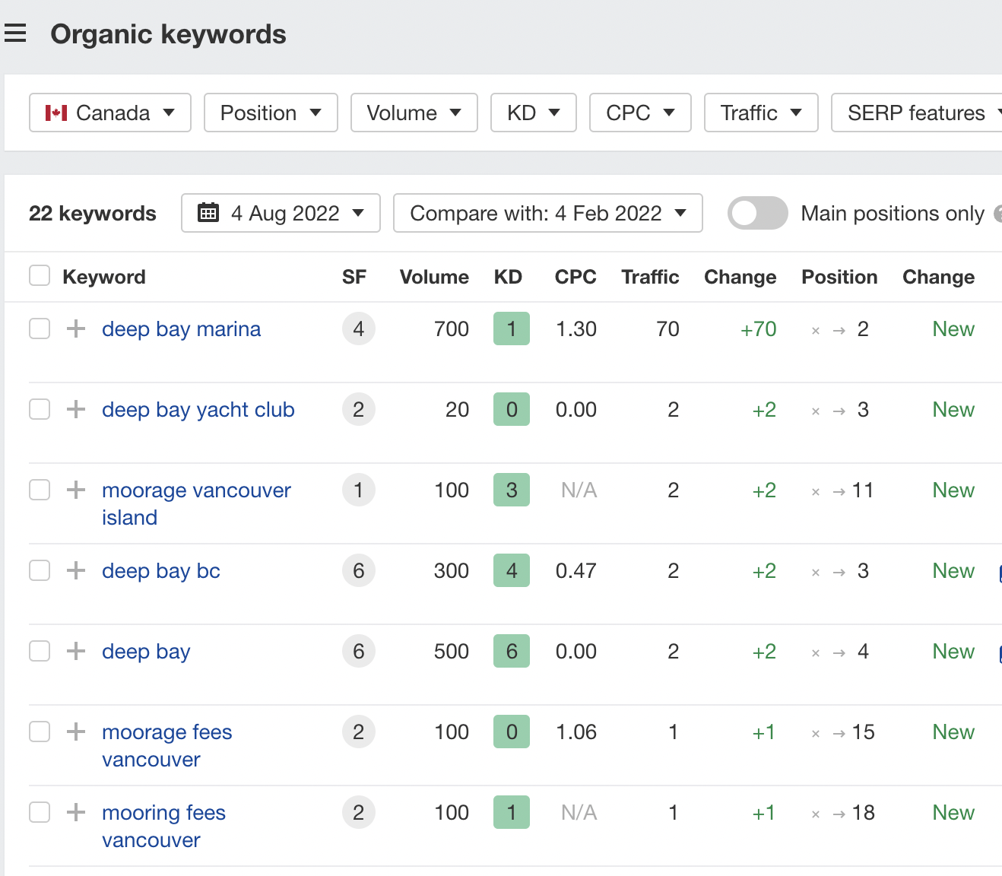The width and height of the screenshot is (1002, 876).
Task: Select all keywords using the header checkbox
Action: [39, 275]
